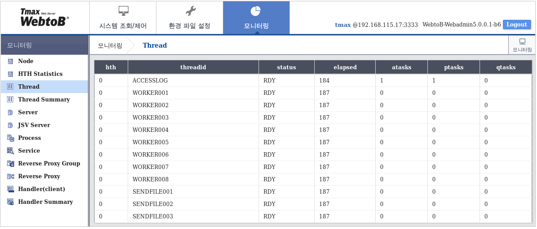Click the 모니터링 breadcrumb

[x=110, y=45]
